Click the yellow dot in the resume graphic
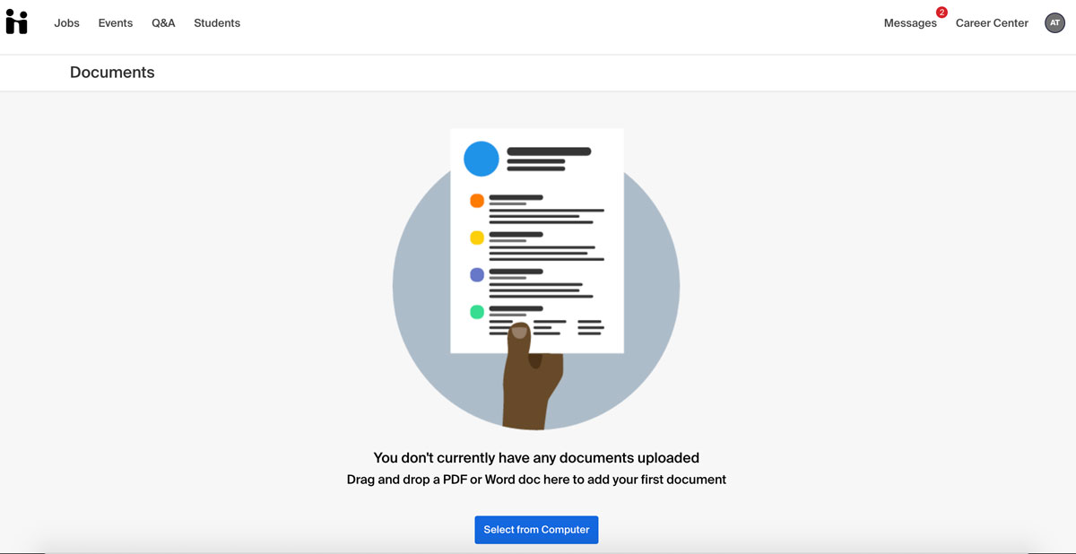 click(476, 238)
